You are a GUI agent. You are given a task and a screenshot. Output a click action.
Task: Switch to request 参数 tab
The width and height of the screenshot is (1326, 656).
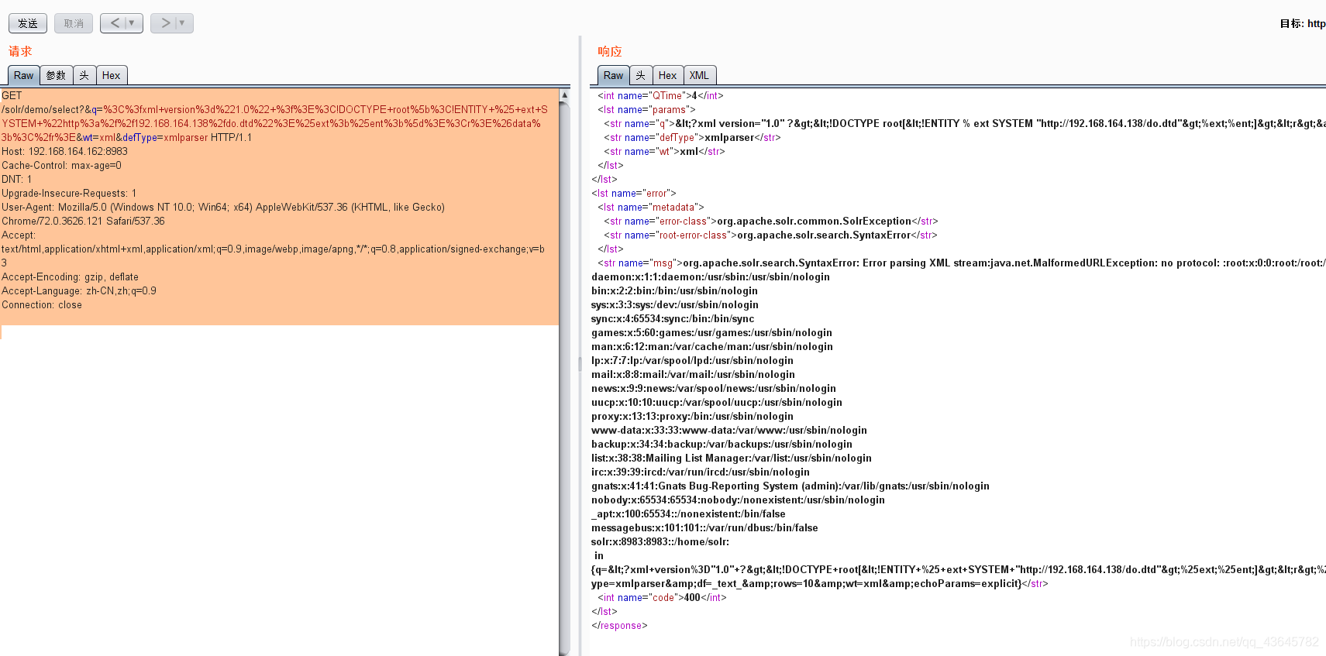click(56, 75)
